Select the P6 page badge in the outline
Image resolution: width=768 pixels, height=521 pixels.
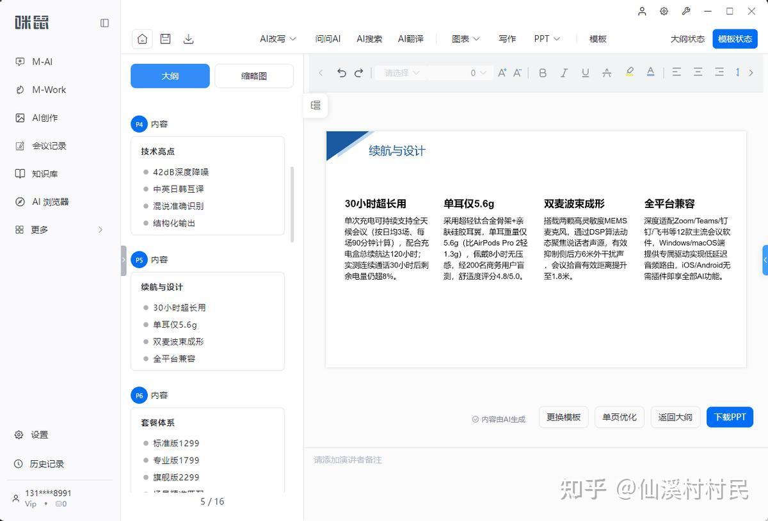(x=139, y=396)
